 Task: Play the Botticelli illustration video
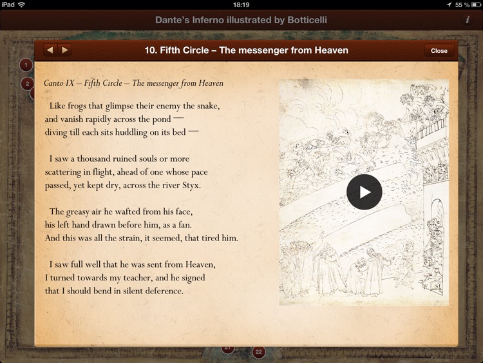(364, 192)
